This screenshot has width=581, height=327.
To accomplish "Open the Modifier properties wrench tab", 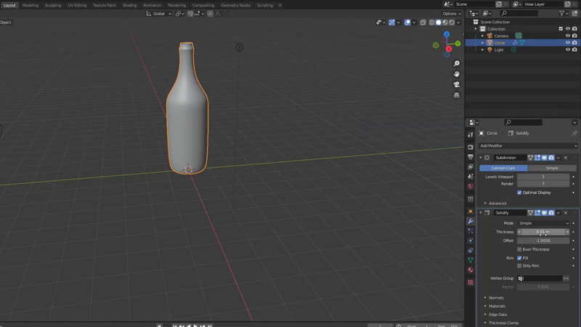I will (471, 221).
